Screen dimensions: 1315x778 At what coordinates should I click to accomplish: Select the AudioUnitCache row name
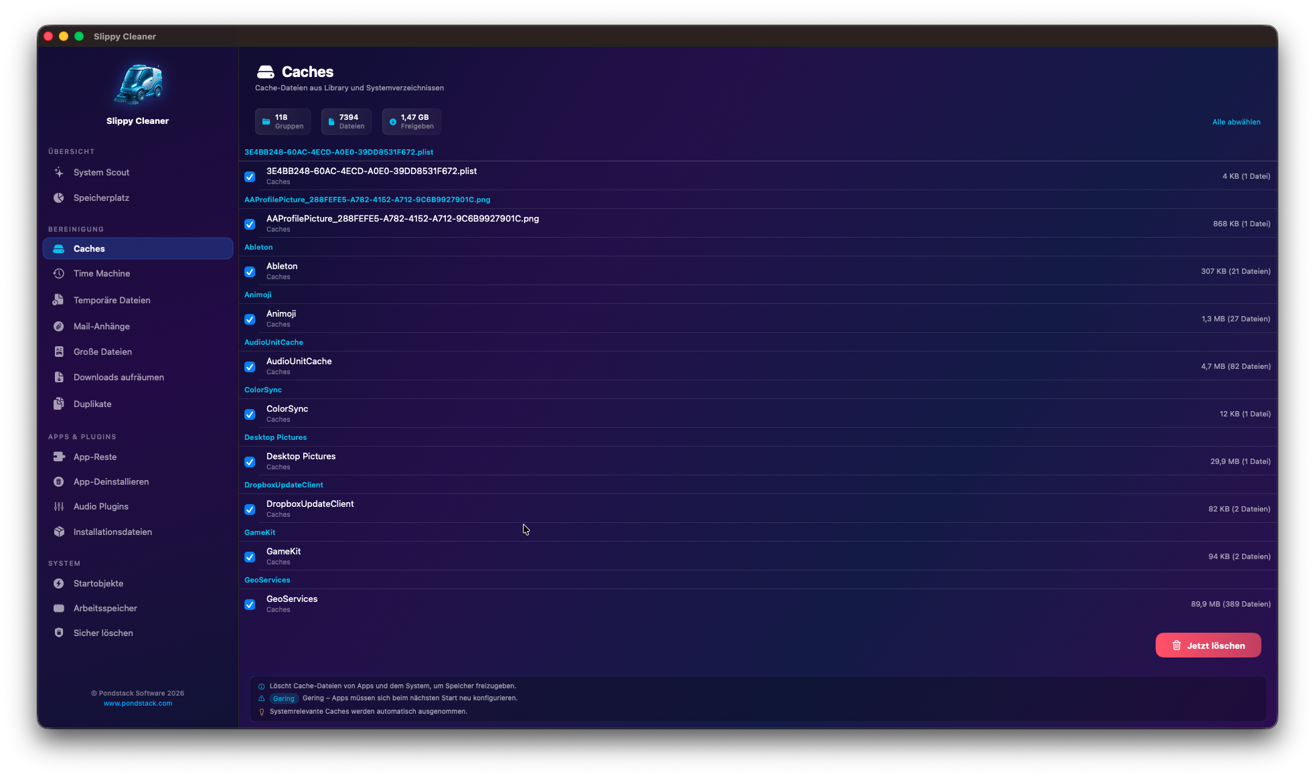click(299, 361)
